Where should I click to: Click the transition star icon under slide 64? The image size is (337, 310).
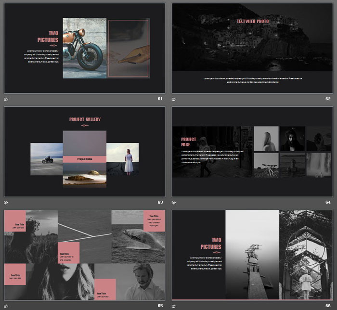[174, 203]
